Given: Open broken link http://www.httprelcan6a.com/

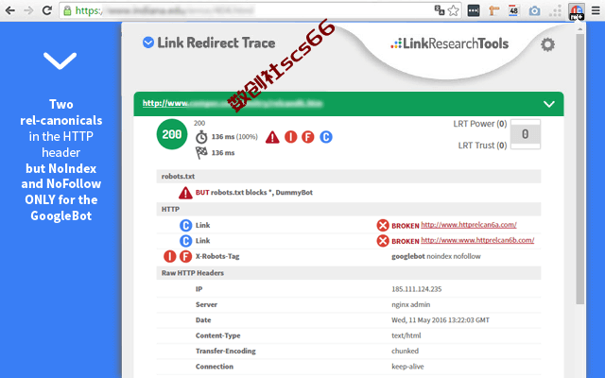Looking at the screenshot, I should [x=469, y=225].
